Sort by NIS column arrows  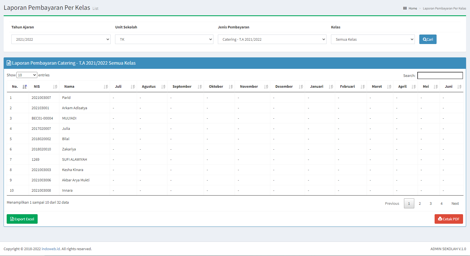[x=55, y=87]
